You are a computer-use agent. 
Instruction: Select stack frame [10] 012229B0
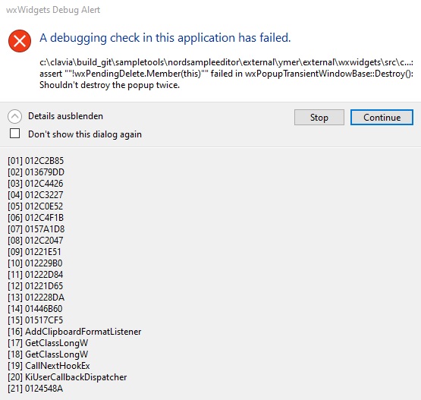35,263
